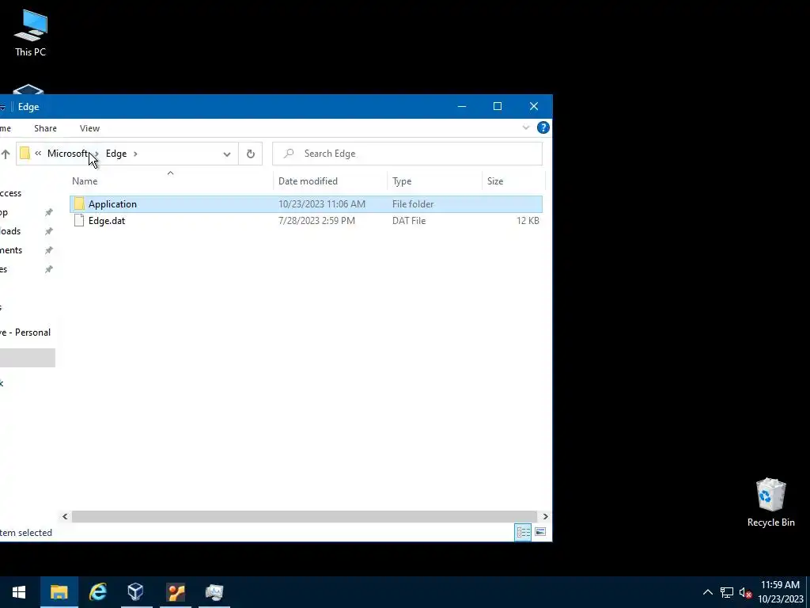Image resolution: width=810 pixels, height=608 pixels.
Task: Select the Edge.dat file icon
Action: (79, 221)
